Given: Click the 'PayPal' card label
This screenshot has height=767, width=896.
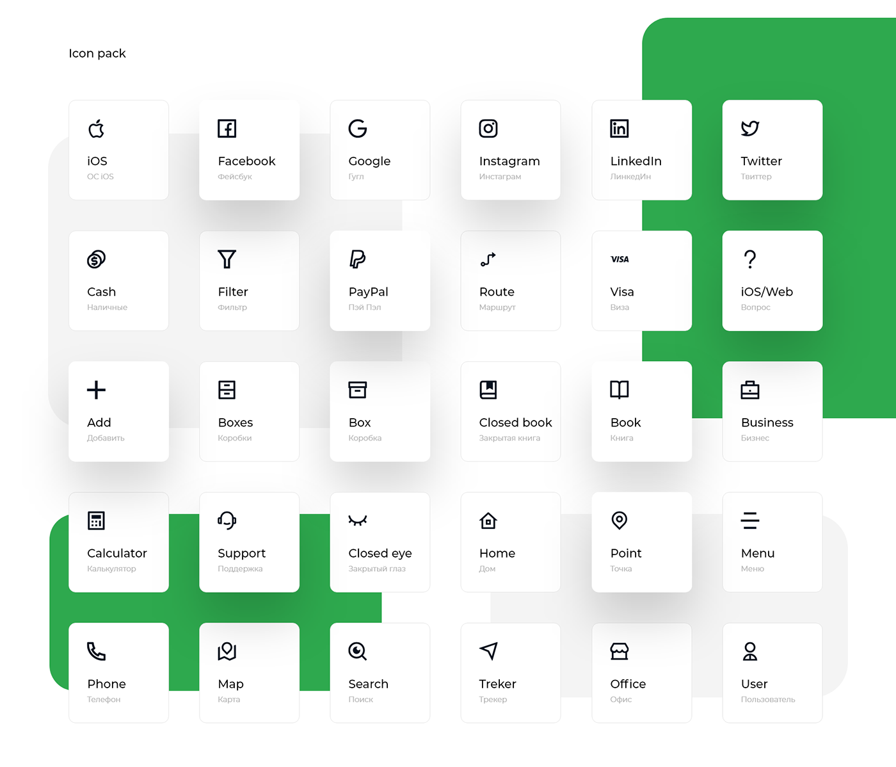Looking at the screenshot, I should pos(369,292).
